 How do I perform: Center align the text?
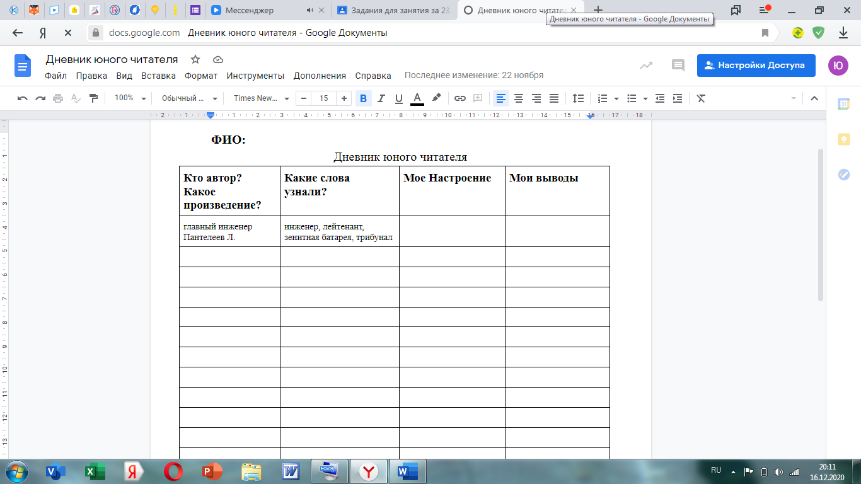(x=519, y=98)
